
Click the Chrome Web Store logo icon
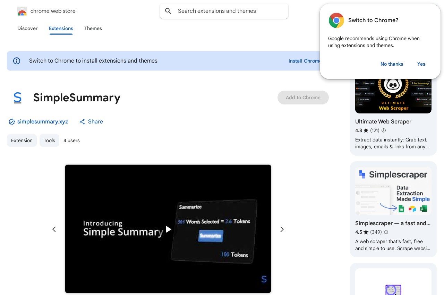tap(22, 11)
